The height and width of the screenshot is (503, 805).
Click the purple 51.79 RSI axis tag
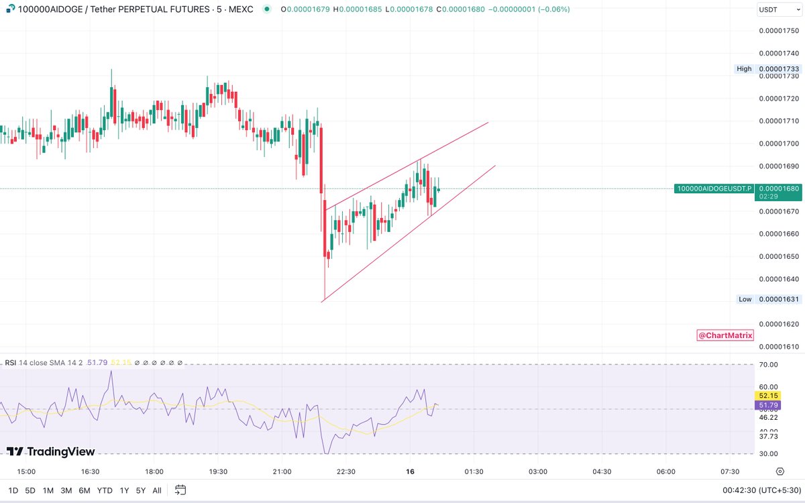[769, 406]
